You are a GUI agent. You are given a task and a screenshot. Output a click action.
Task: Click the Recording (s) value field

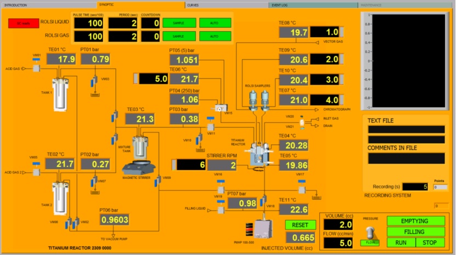(x=415, y=187)
